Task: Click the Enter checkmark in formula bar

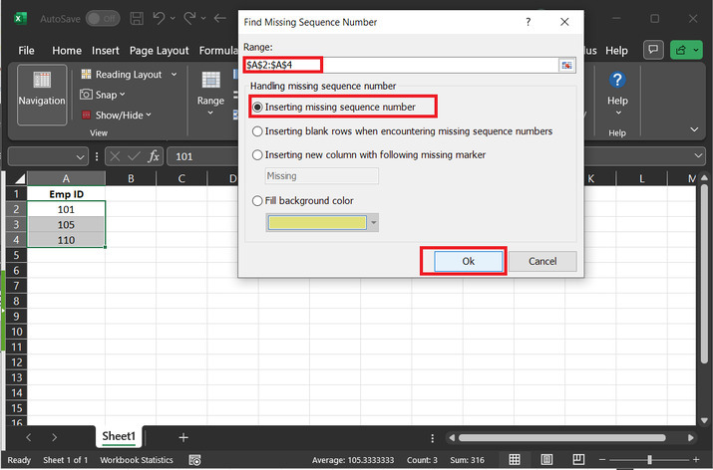Action: pos(134,156)
